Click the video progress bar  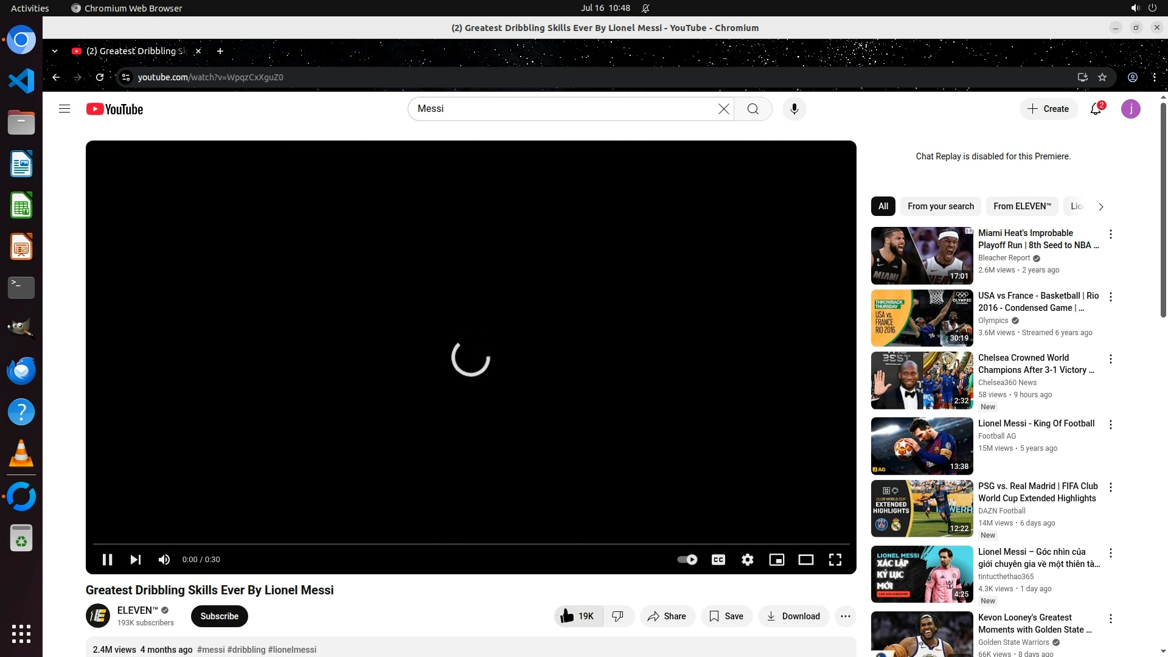click(471, 543)
